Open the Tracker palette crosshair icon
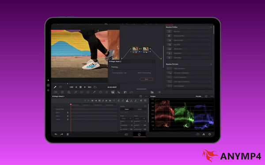Image resolution: width=265 pixels, height=165 pixels. pyautogui.click(x=106, y=92)
